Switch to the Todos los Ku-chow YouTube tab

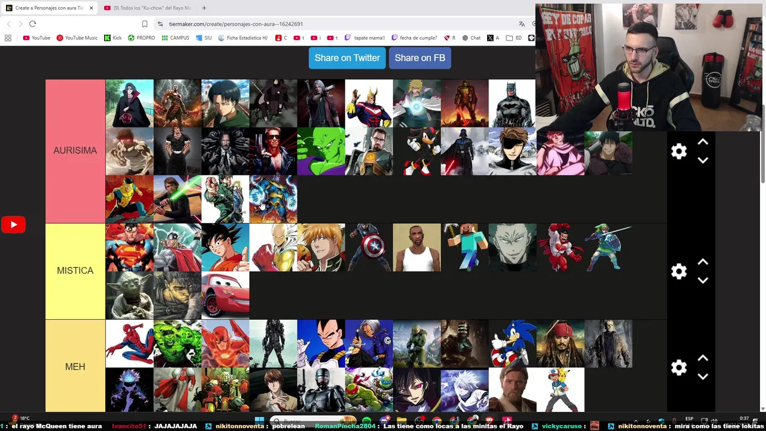[x=147, y=8]
